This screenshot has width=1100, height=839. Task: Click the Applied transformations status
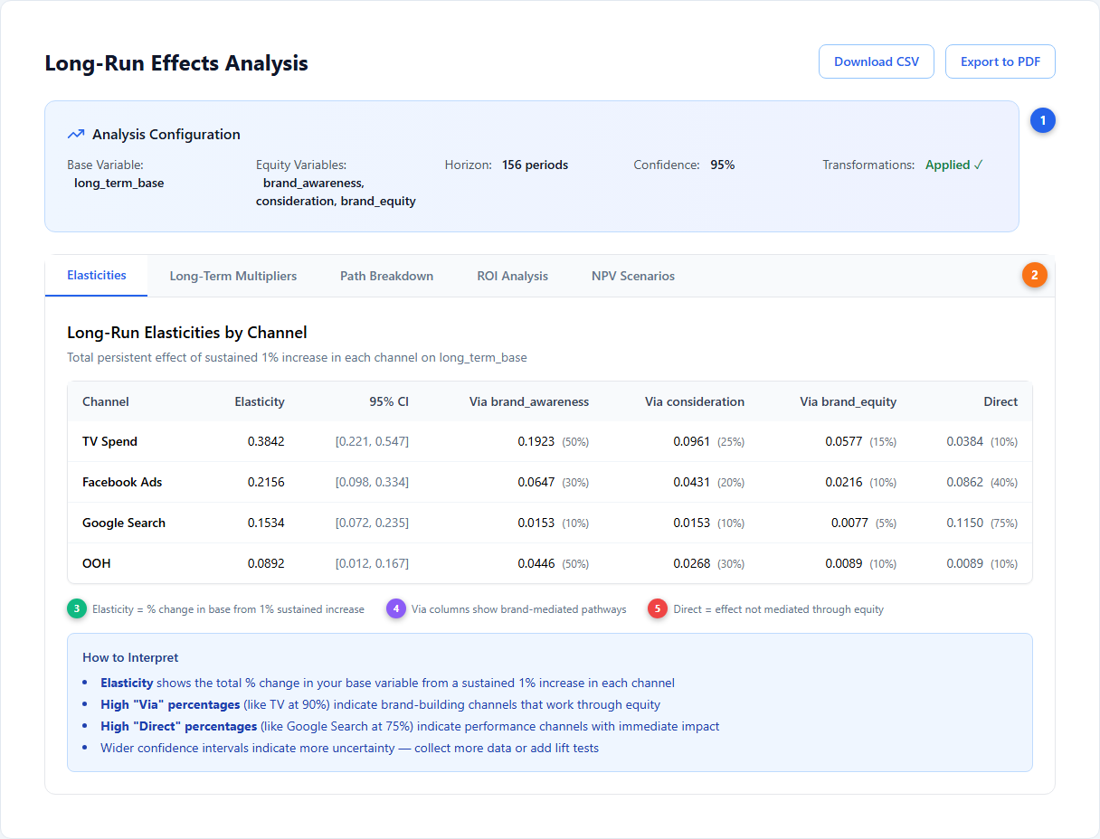[954, 165]
